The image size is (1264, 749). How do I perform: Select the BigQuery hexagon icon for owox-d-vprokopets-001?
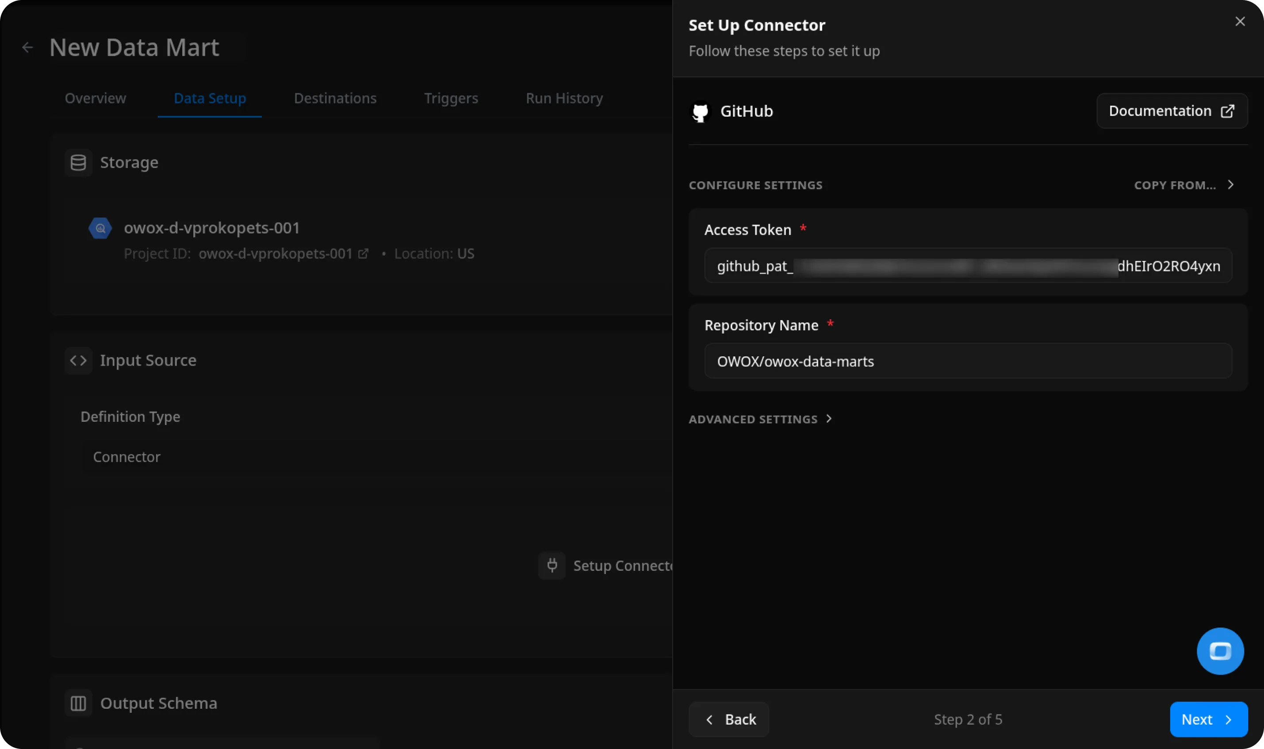click(100, 228)
